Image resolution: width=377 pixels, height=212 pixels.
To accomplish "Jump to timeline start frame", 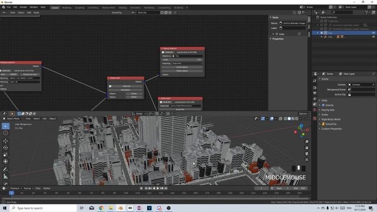I will (x=146, y=188).
